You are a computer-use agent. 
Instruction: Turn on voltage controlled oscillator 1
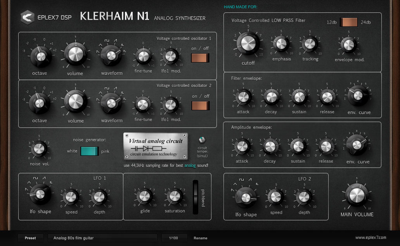click(199, 58)
